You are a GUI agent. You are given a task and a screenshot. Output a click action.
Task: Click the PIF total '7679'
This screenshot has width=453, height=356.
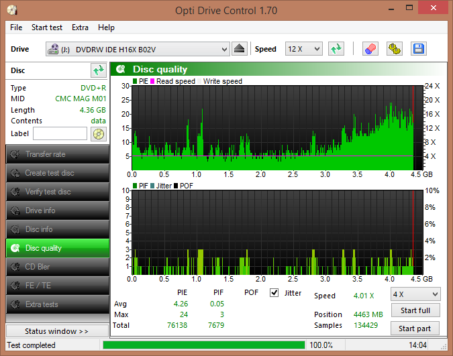pos(216,325)
